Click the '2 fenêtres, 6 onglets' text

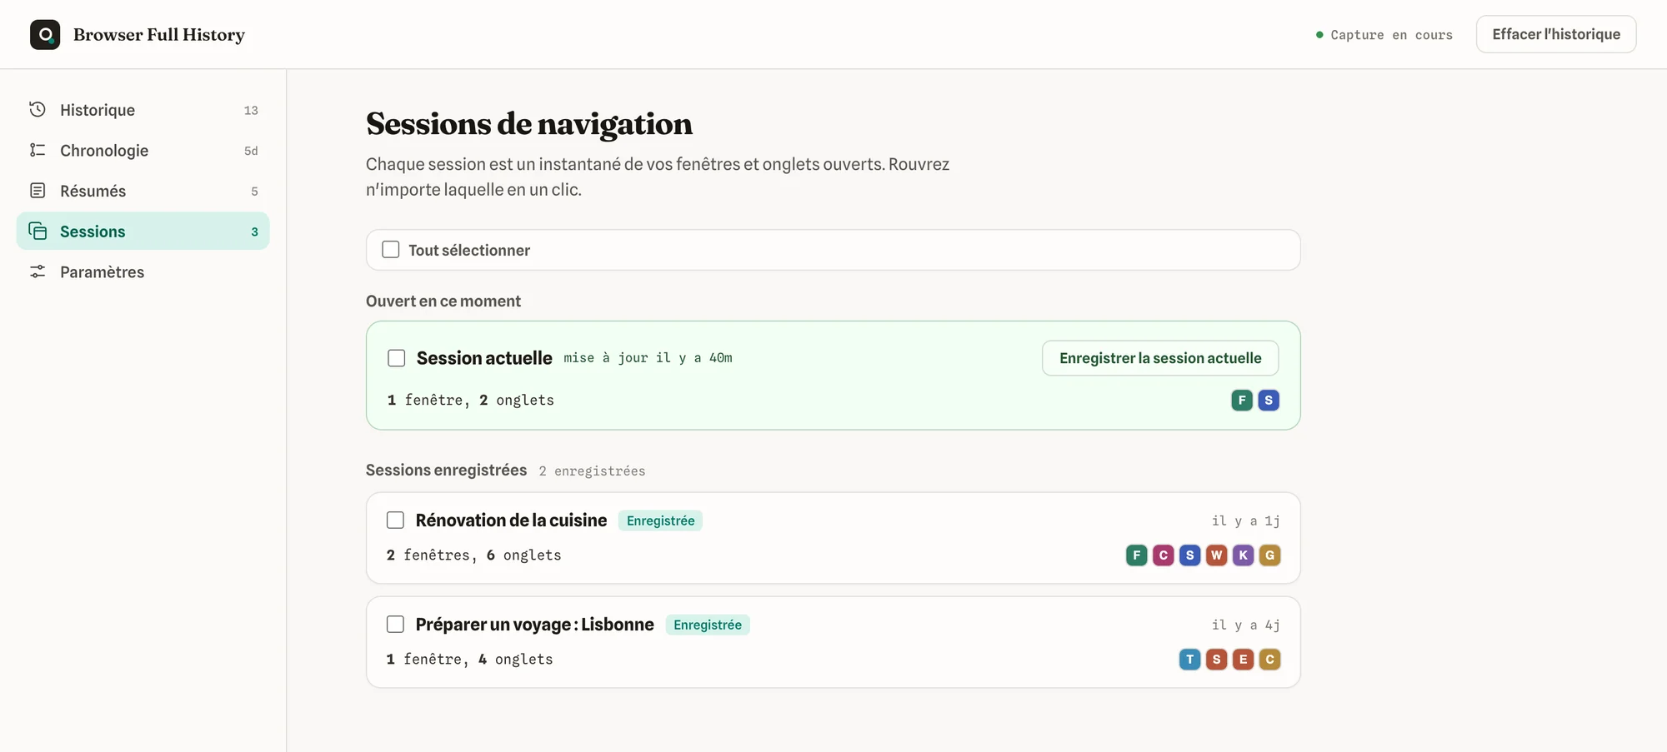pos(473,555)
